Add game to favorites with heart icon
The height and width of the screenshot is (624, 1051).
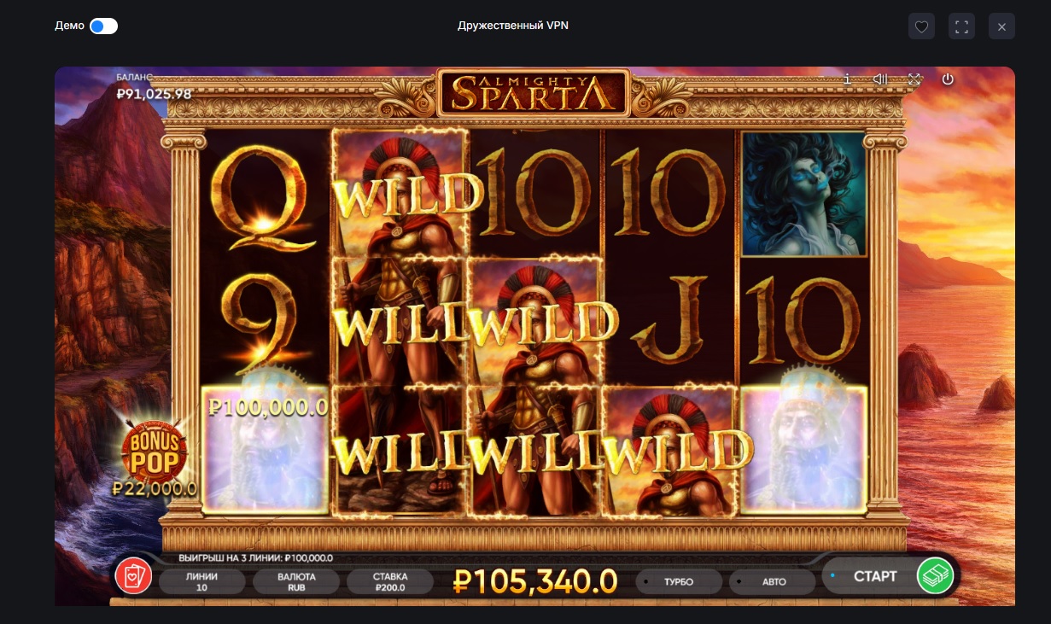[x=921, y=26]
